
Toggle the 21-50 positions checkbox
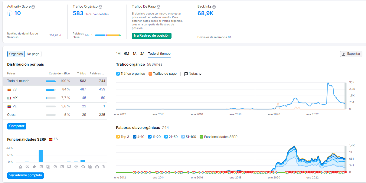(x=166, y=137)
